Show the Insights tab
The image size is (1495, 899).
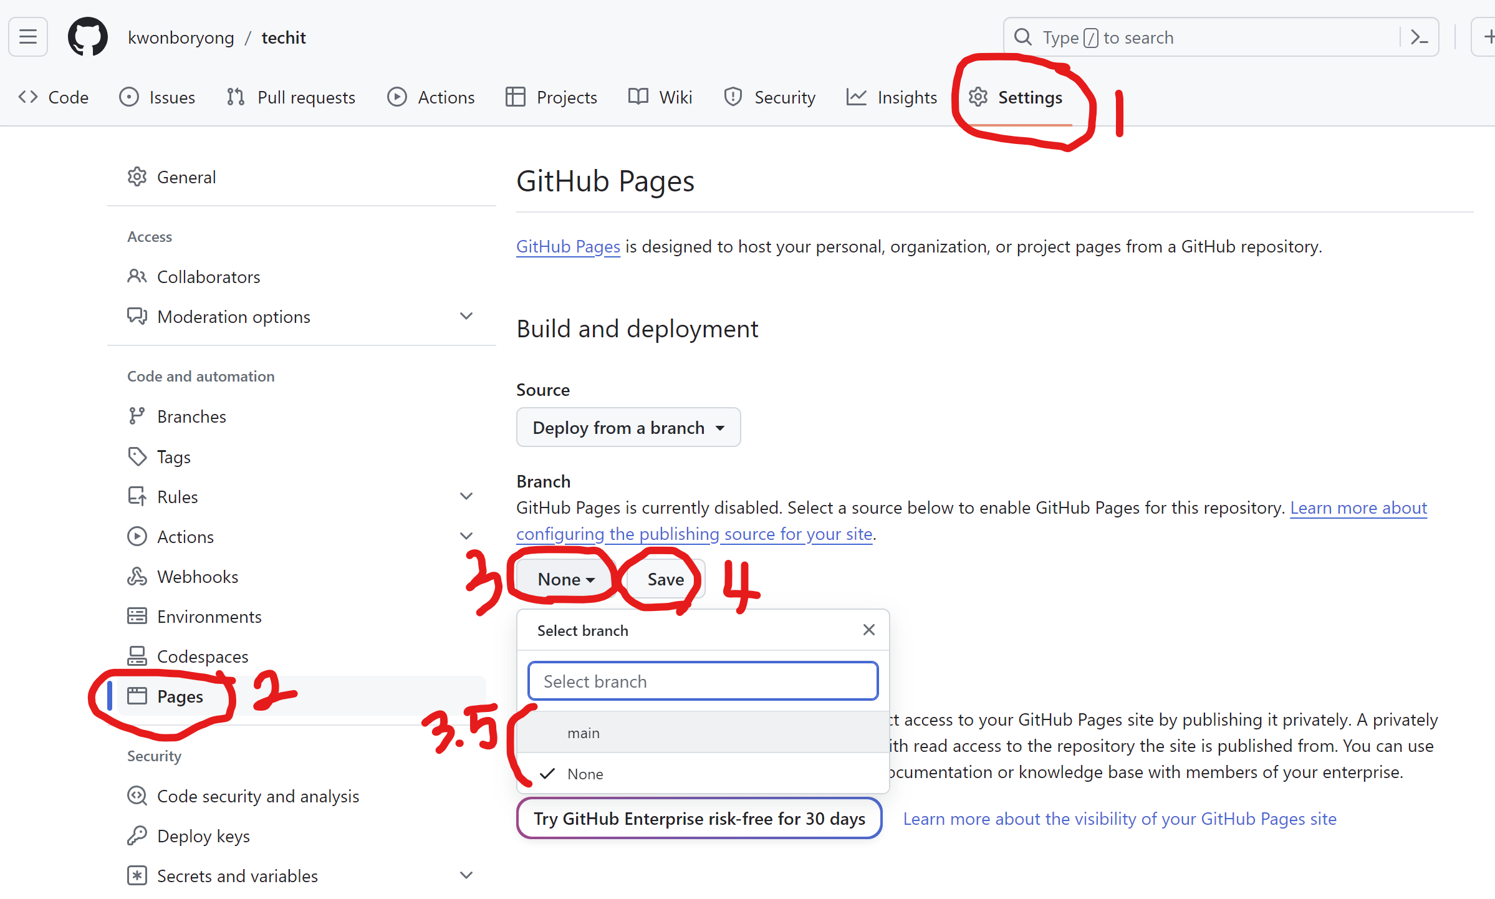tap(892, 97)
